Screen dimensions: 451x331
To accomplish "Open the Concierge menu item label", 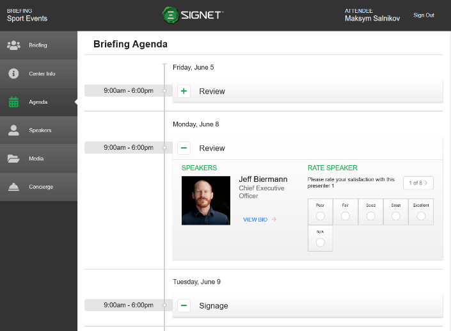I will 41,187.
